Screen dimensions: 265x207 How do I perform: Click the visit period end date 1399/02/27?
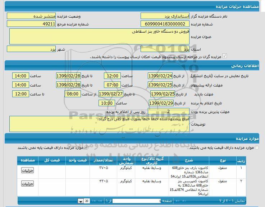(111, 94)
